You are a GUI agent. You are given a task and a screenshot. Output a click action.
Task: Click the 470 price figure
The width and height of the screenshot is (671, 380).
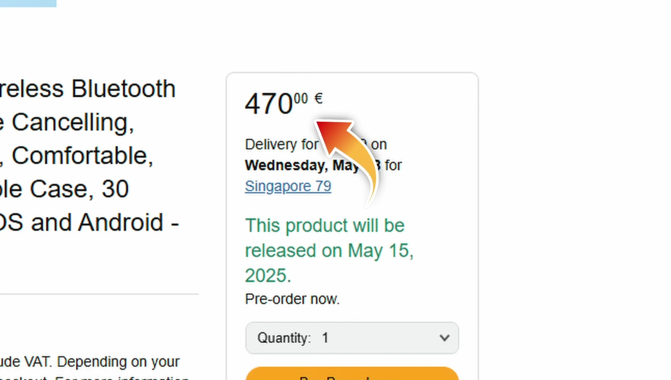[268, 104]
